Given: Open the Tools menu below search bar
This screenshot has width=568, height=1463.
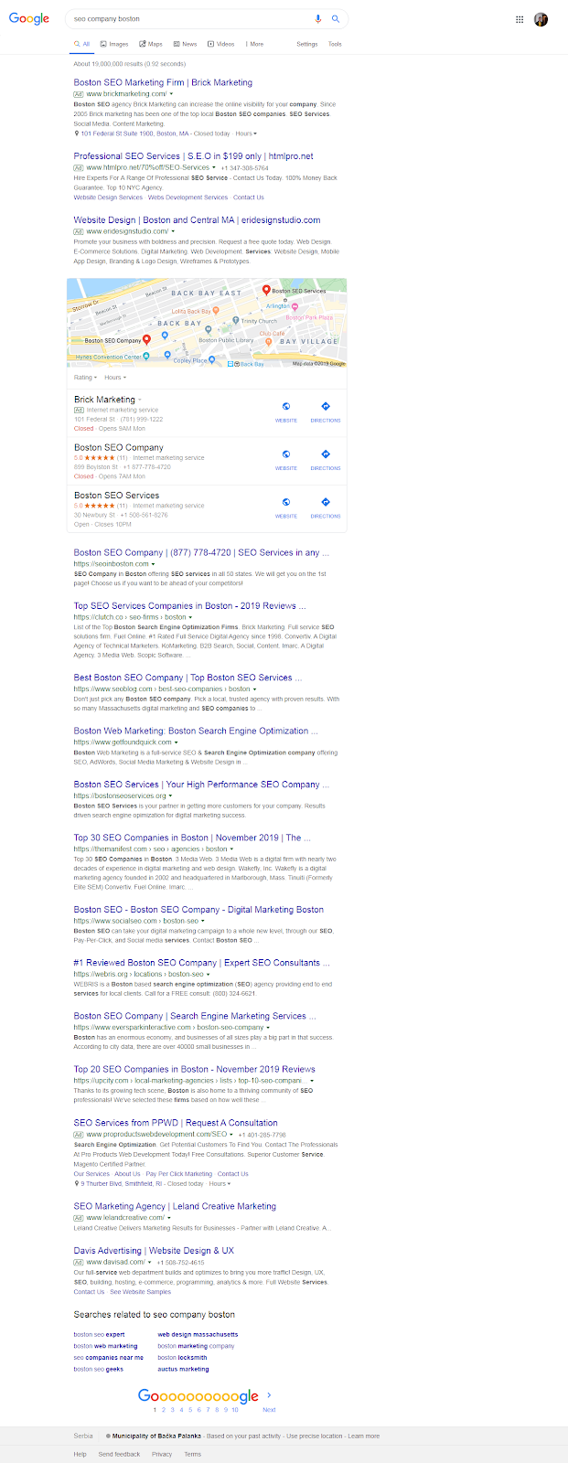Looking at the screenshot, I should [x=335, y=44].
